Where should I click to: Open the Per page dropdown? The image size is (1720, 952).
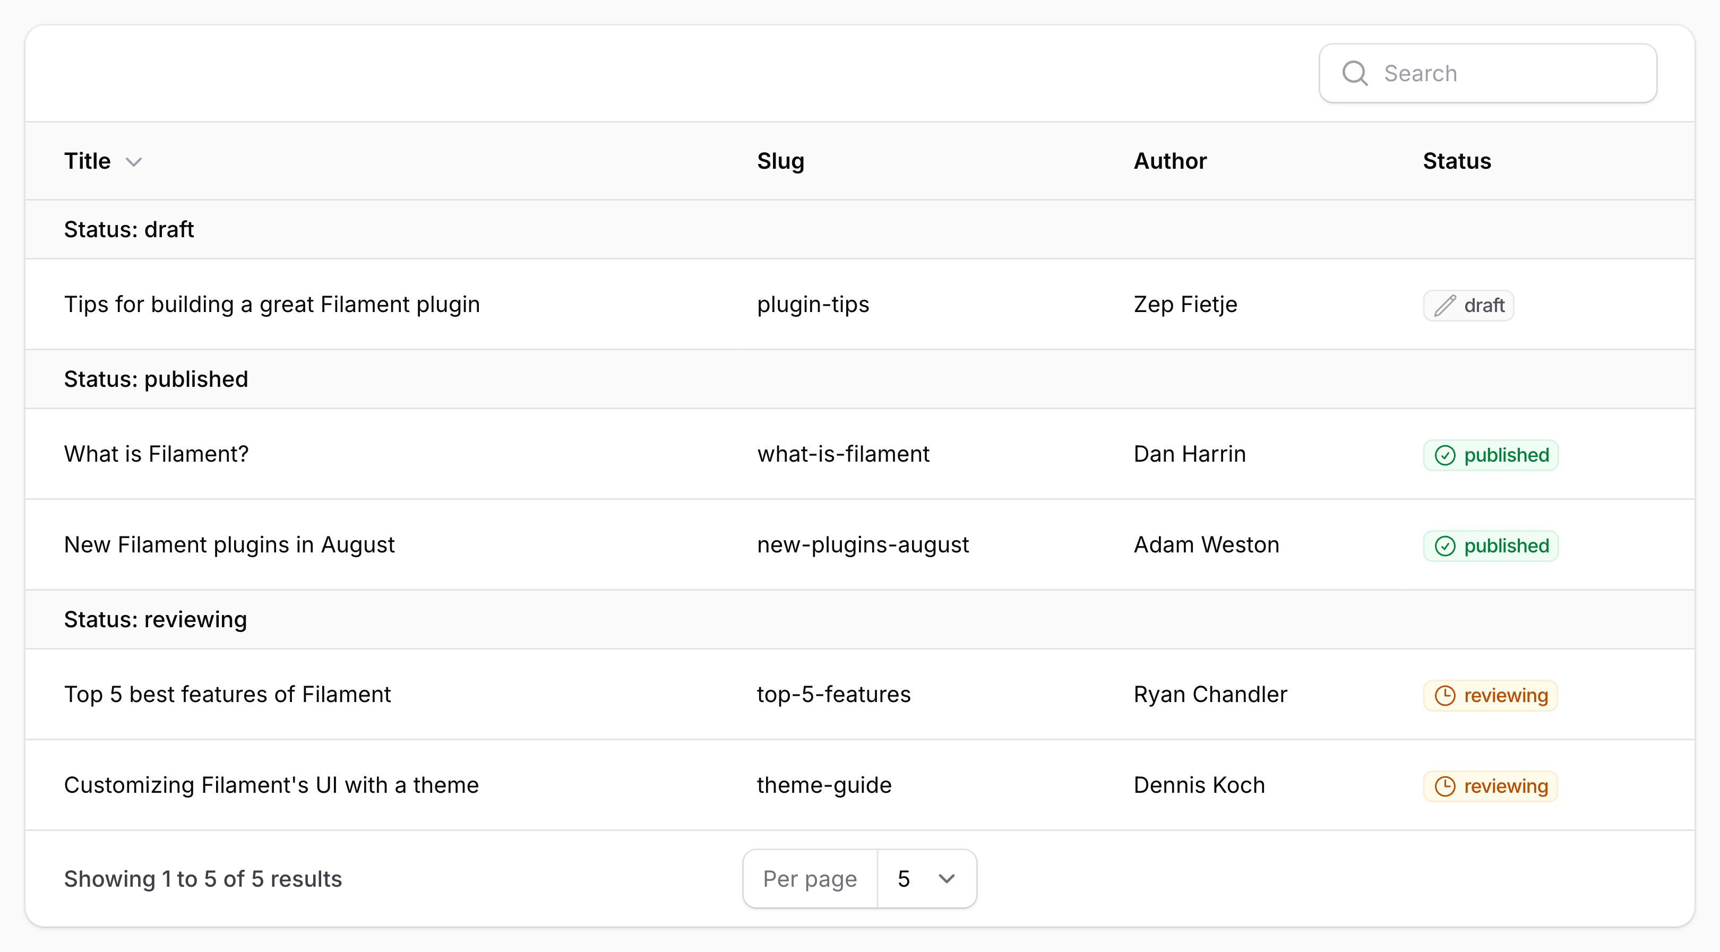pyautogui.click(x=927, y=879)
